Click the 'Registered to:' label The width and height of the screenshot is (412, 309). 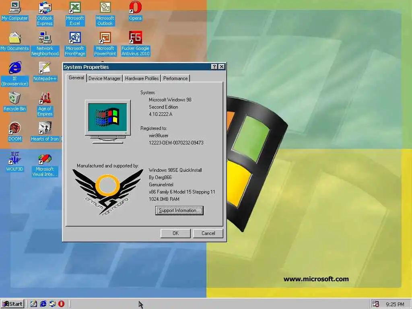tap(153, 128)
